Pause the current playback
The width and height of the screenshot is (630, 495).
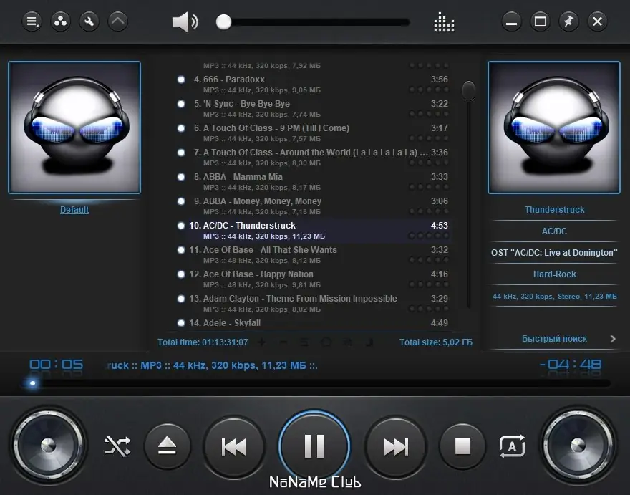click(314, 446)
